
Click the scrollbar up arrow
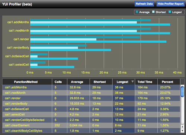[182, 127]
